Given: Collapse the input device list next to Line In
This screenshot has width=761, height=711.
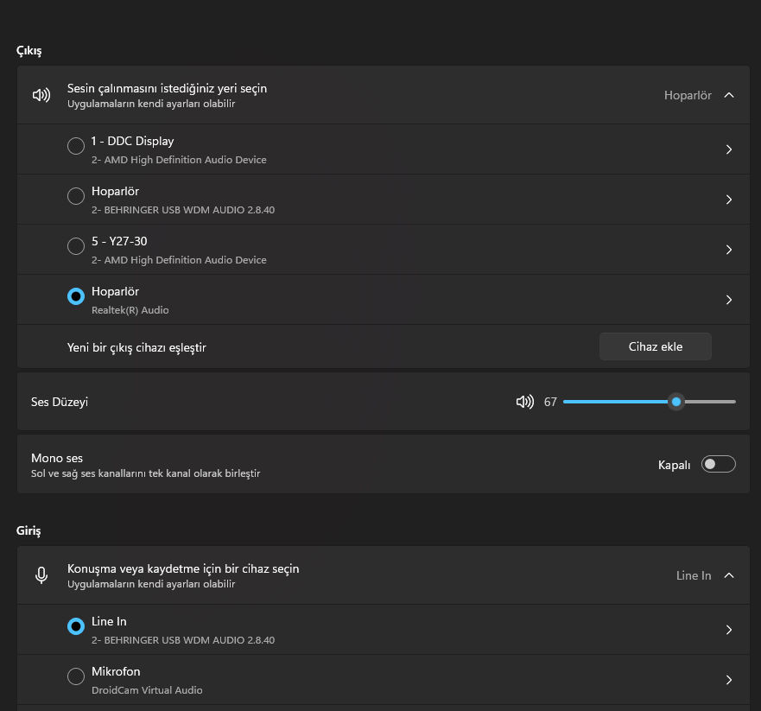Looking at the screenshot, I should 728,575.
